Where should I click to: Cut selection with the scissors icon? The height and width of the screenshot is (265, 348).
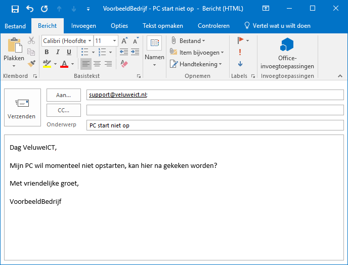coord(31,40)
